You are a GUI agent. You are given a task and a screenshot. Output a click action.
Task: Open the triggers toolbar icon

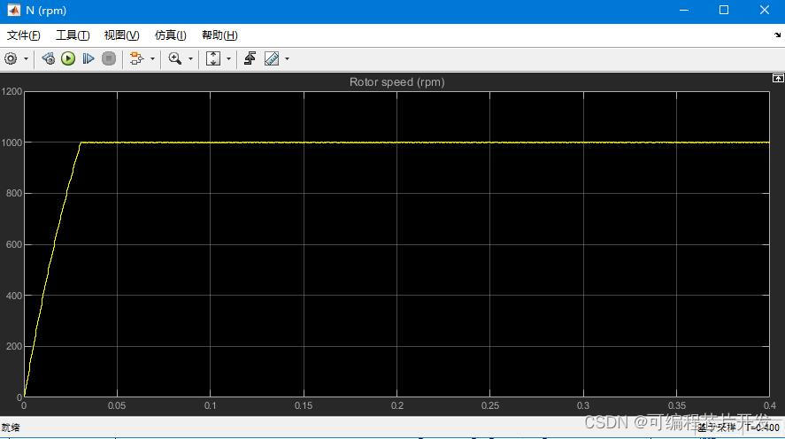tap(250, 59)
